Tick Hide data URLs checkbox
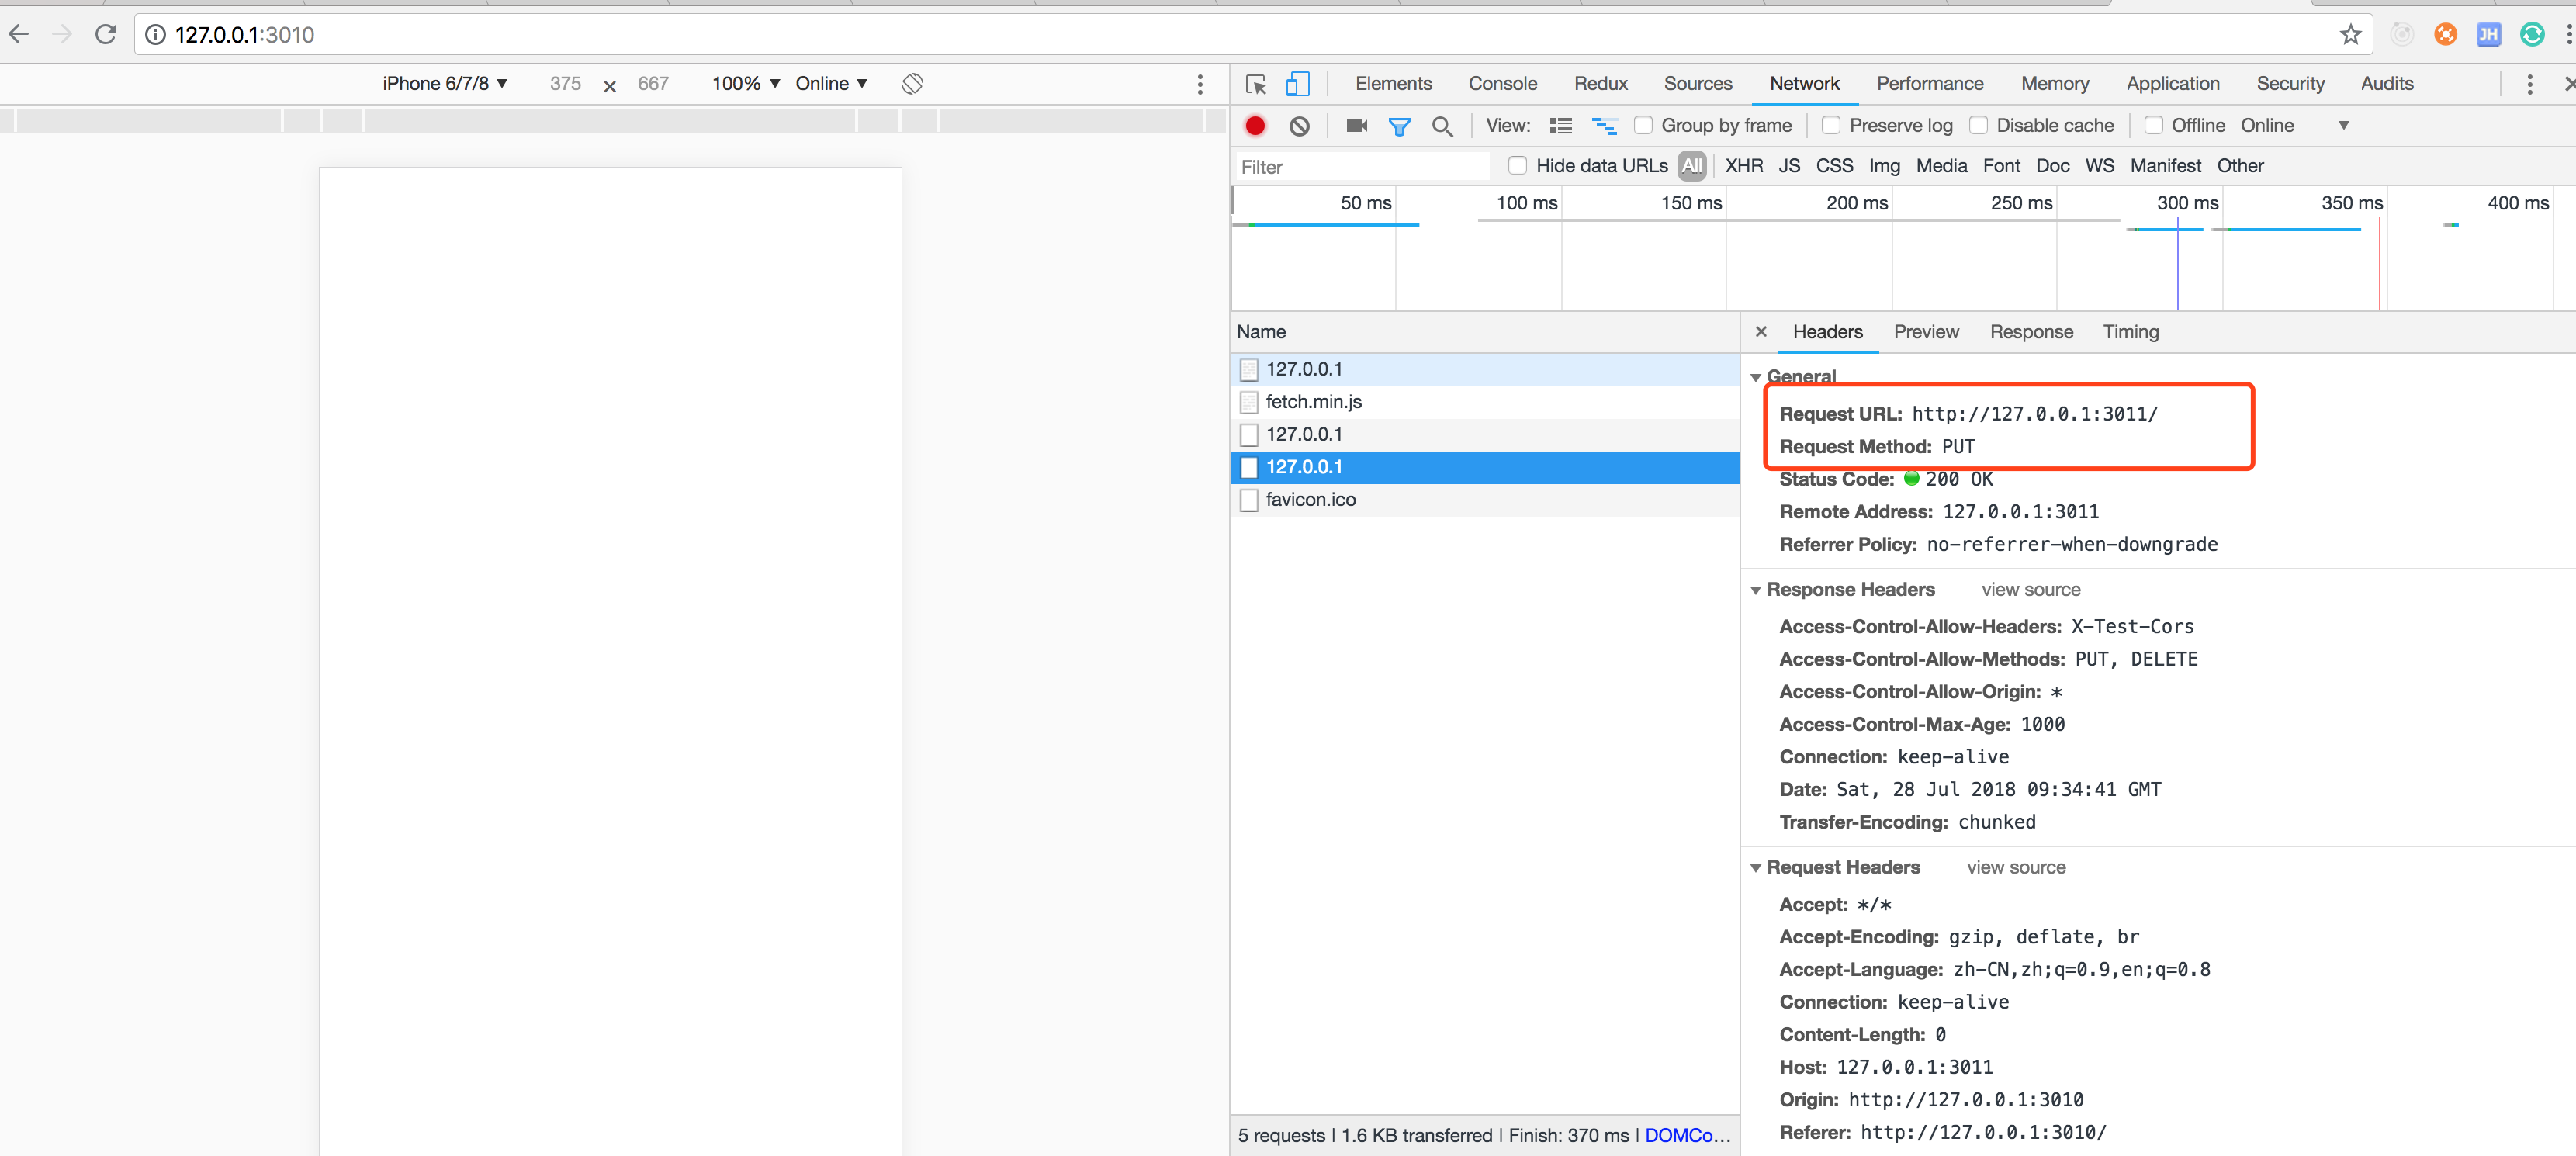This screenshot has height=1156, width=2576. (1517, 166)
